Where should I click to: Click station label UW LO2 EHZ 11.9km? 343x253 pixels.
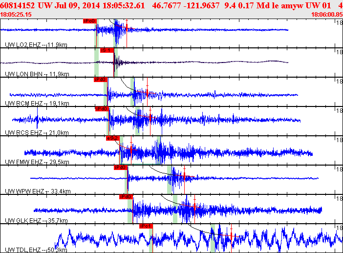click(x=36, y=45)
